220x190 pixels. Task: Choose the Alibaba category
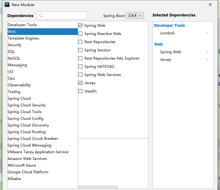coord(43,179)
